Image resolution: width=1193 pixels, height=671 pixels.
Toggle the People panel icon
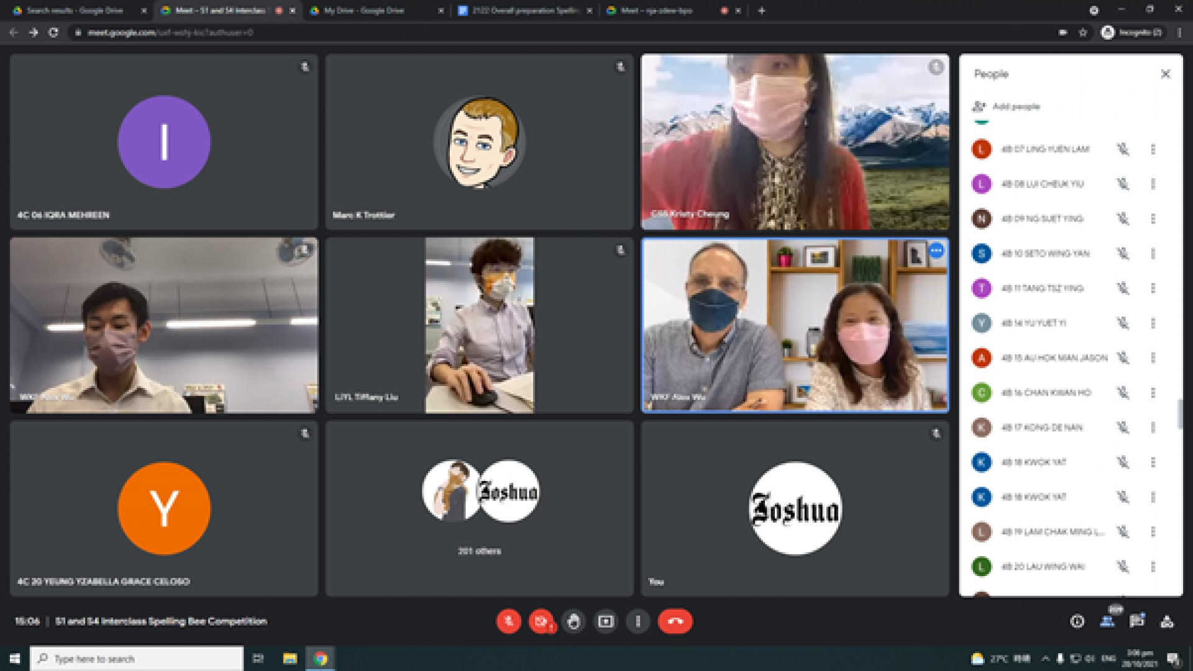coord(1107,621)
